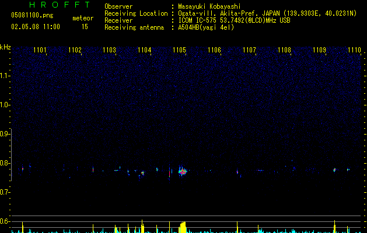Click the 'Receiver' field label

point(118,20)
